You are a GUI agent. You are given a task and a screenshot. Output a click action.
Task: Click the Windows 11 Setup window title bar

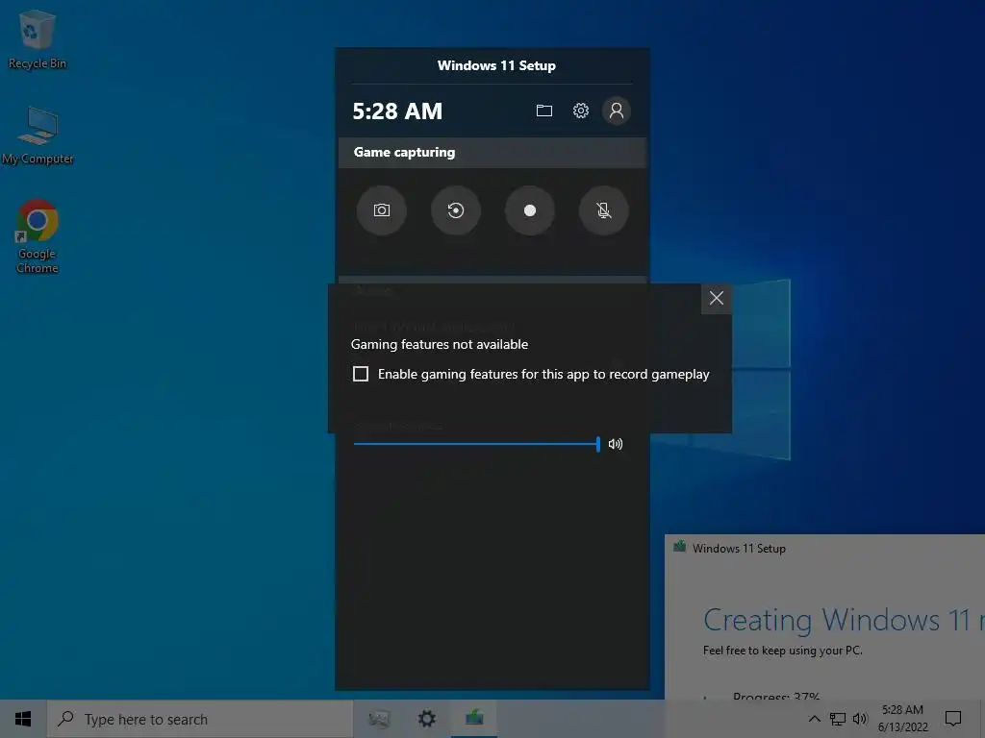[824, 548]
